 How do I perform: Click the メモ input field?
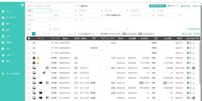click(x=91, y=20)
